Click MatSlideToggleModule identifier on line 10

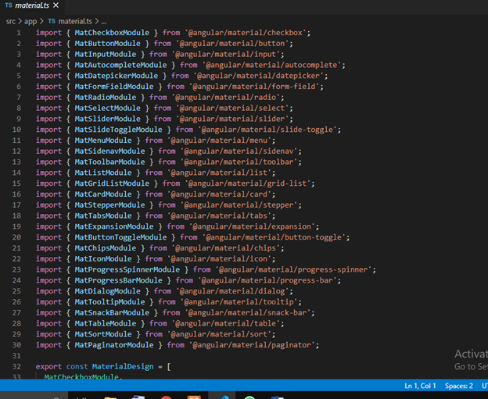tap(118, 130)
